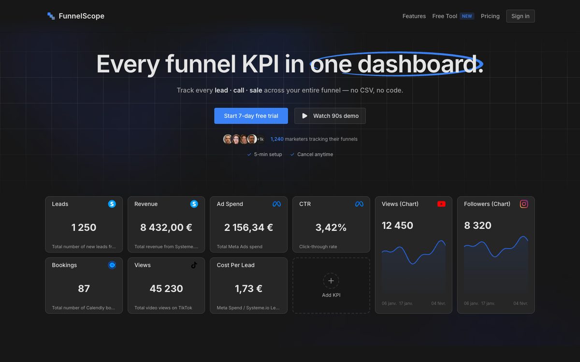This screenshot has height=362, width=580.
Task: Click the NEW badge next to Free Tool
Action: (467, 16)
